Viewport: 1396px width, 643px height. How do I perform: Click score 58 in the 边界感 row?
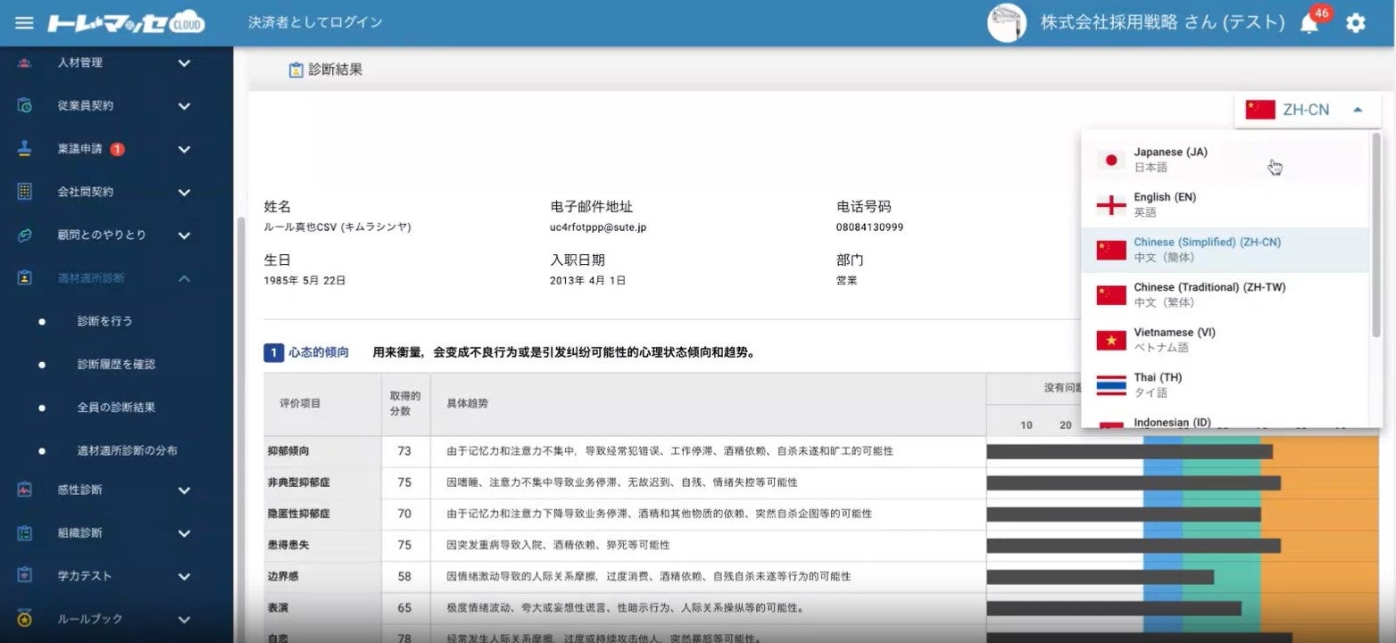pos(405,576)
